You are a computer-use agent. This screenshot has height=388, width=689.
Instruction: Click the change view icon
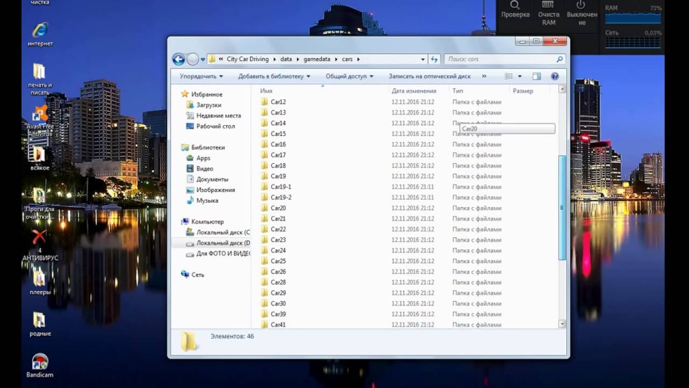(x=509, y=77)
